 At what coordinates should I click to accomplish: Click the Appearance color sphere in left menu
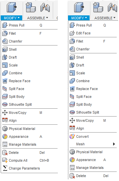coord(5,136)
